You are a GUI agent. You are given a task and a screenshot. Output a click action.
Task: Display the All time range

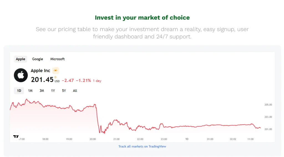tap(75, 91)
